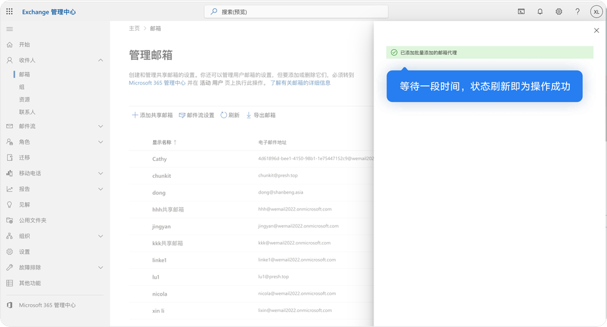Click the email dong@shanbeng.asia

281,192
